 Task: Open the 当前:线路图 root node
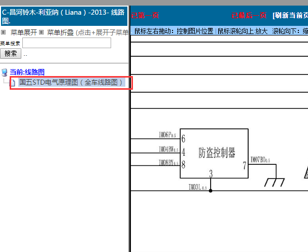click(27, 72)
